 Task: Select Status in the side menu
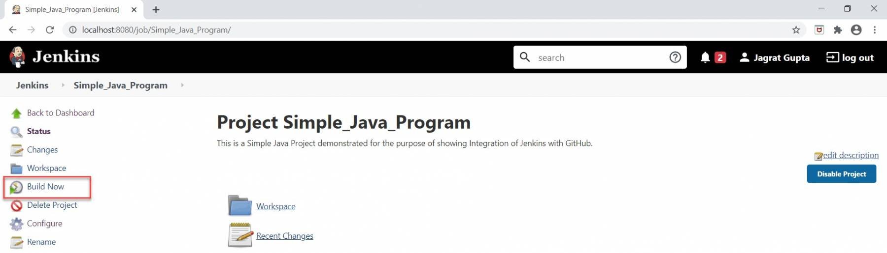[x=38, y=131]
